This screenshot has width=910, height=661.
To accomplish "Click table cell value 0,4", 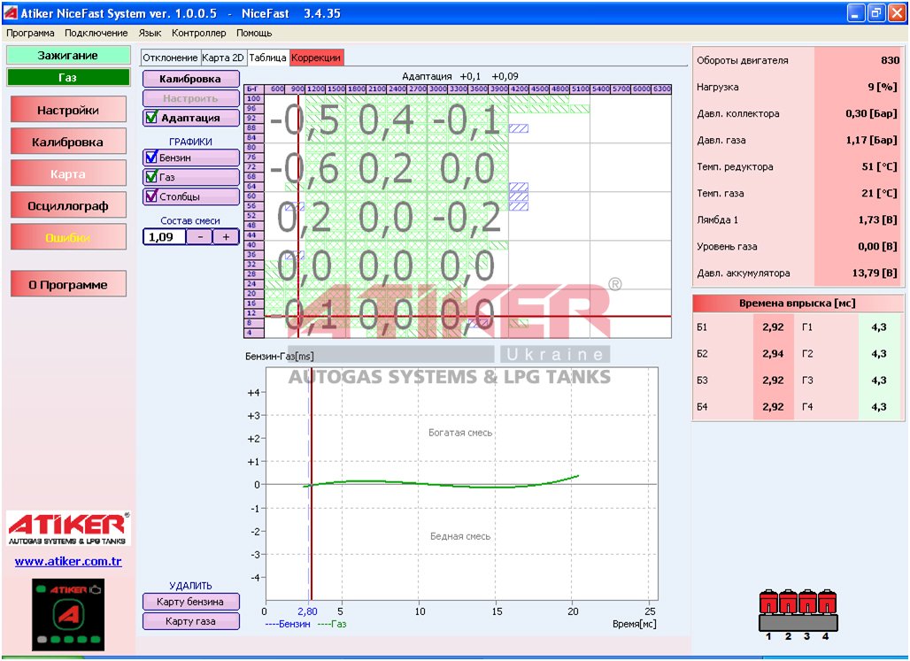I will coord(386,120).
